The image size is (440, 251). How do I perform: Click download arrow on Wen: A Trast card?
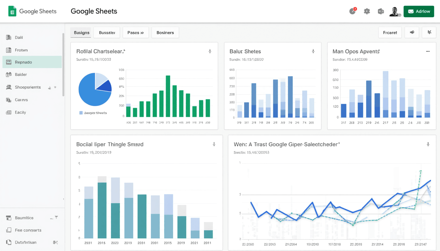pos(428,144)
